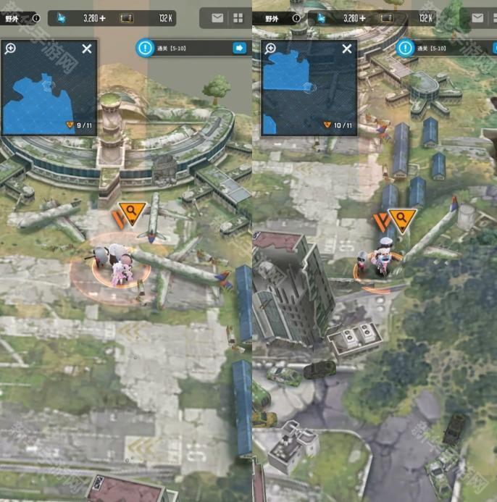497x502 pixels.
Task: Tap yellow magnifier search marker near airplanes
Action: click(132, 214)
